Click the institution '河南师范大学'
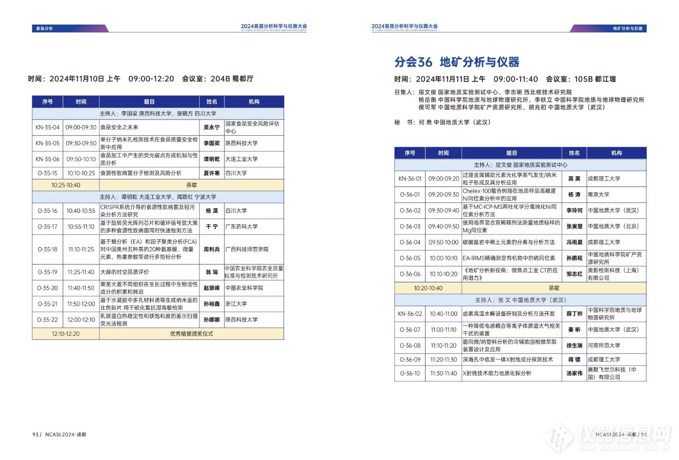 point(604,346)
